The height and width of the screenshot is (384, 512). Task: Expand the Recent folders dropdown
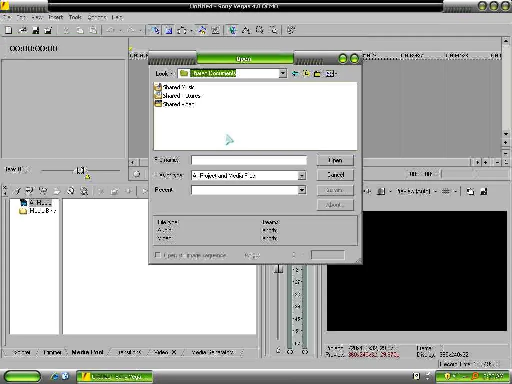(x=302, y=190)
